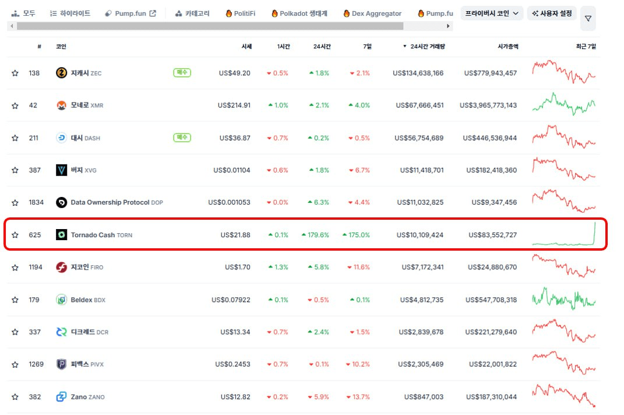Click the Firo (FIRO) coin logo

(x=61, y=267)
